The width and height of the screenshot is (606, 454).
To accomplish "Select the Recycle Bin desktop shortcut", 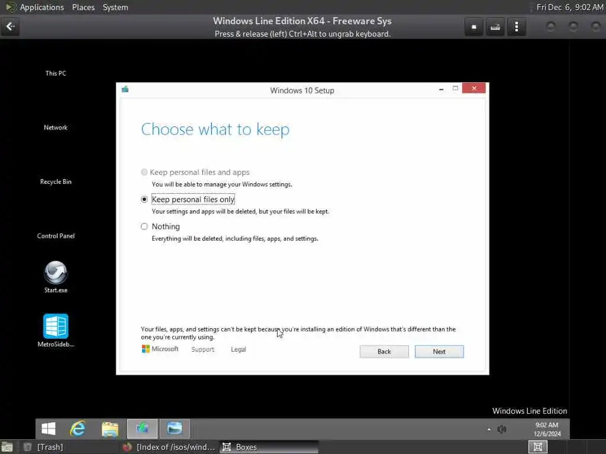I will pyautogui.click(x=56, y=182).
